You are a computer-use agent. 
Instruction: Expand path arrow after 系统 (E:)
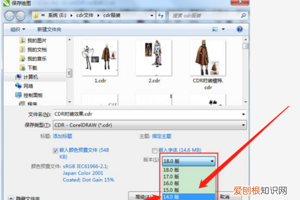click(x=71, y=15)
